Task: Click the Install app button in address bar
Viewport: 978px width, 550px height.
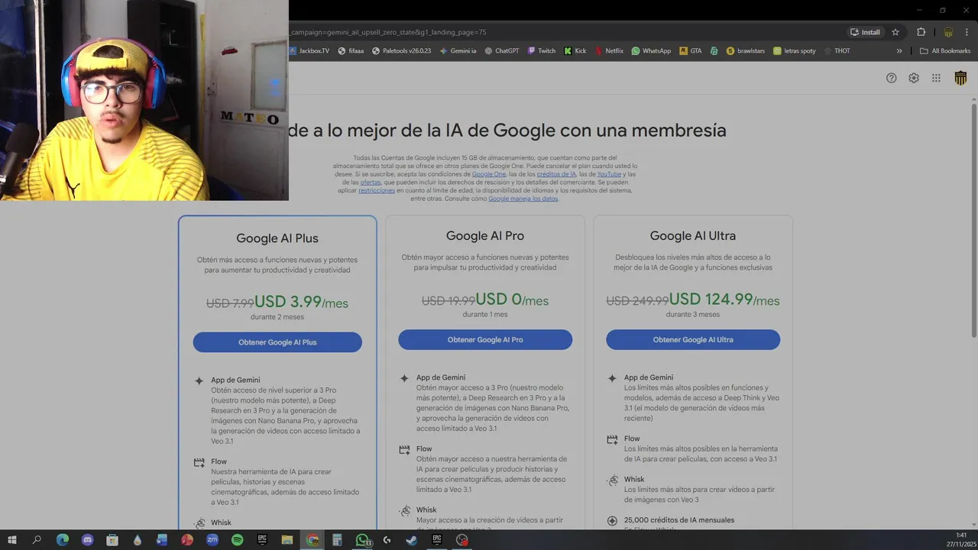Action: 866,32
